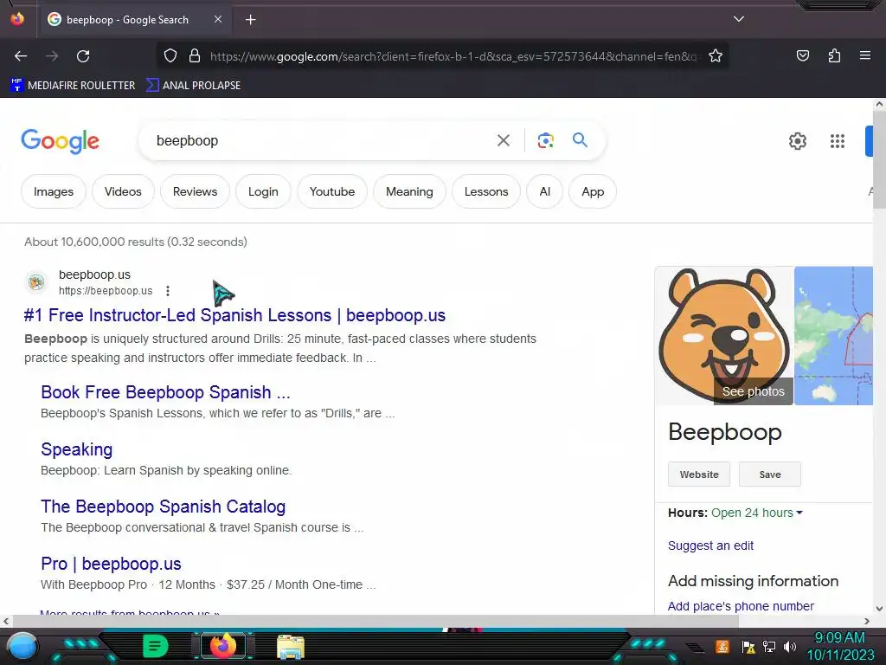Open File Explorer from the taskbar
This screenshot has width=886, height=665.
291,647
